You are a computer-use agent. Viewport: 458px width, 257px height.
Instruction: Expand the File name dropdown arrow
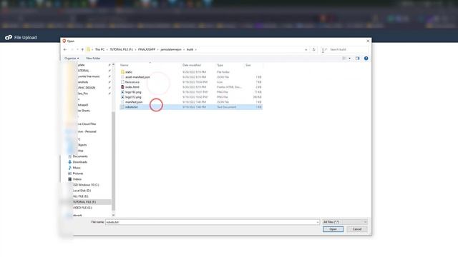pos(318,222)
